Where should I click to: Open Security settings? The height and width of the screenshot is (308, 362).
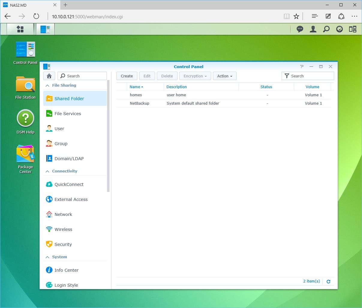75,244
